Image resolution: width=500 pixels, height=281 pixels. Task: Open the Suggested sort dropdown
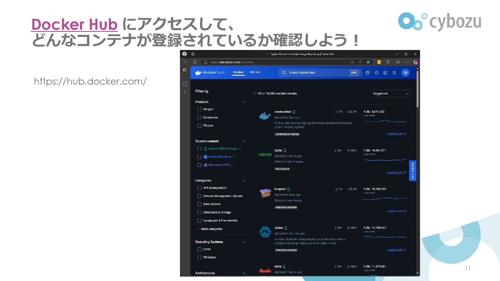pyautogui.click(x=391, y=94)
